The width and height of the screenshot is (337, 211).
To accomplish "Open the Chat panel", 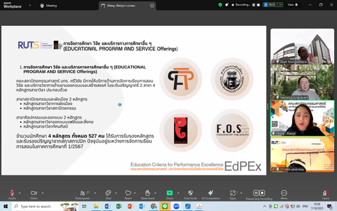I will coord(108,194).
